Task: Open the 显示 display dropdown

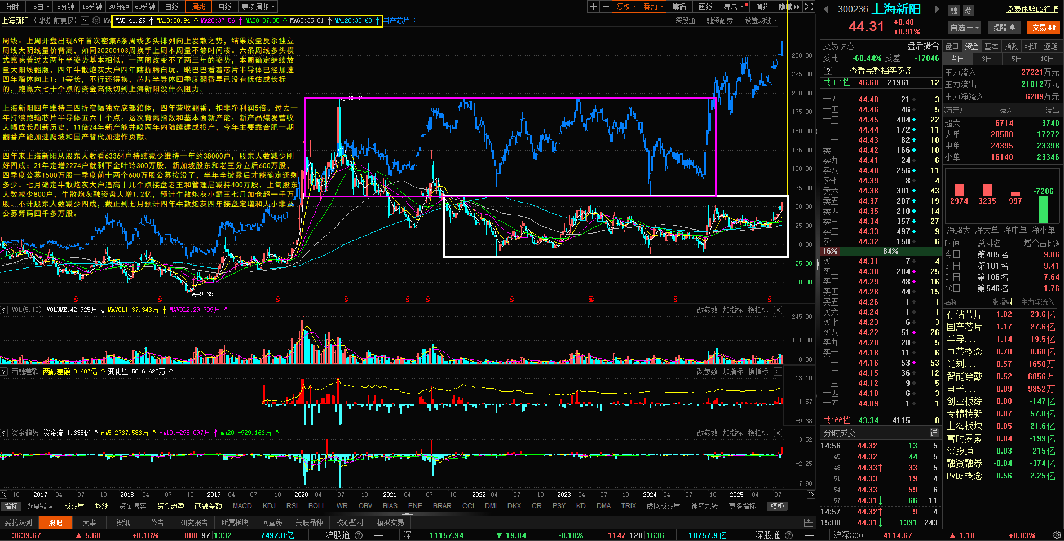Action: click(735, 7)
